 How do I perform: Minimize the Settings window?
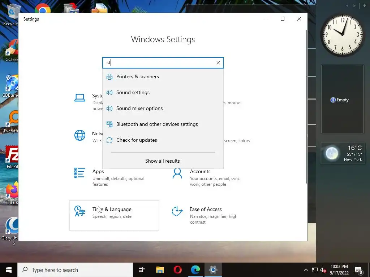[x=266, y=19]
